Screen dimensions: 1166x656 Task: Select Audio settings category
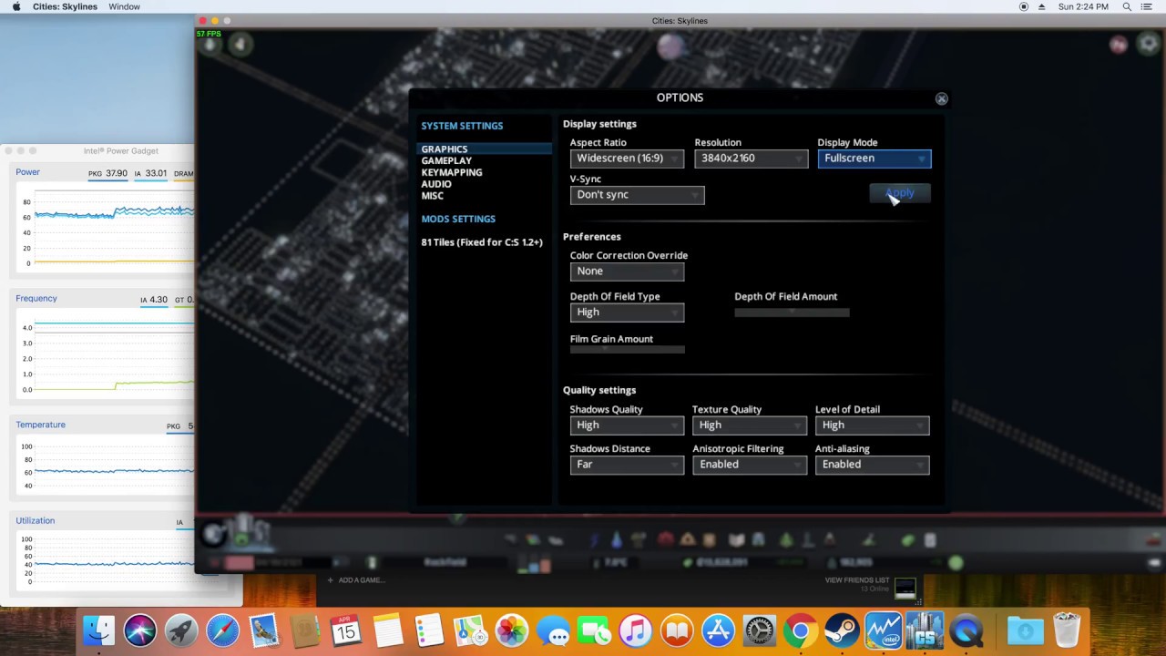click(x=436, y=184)
